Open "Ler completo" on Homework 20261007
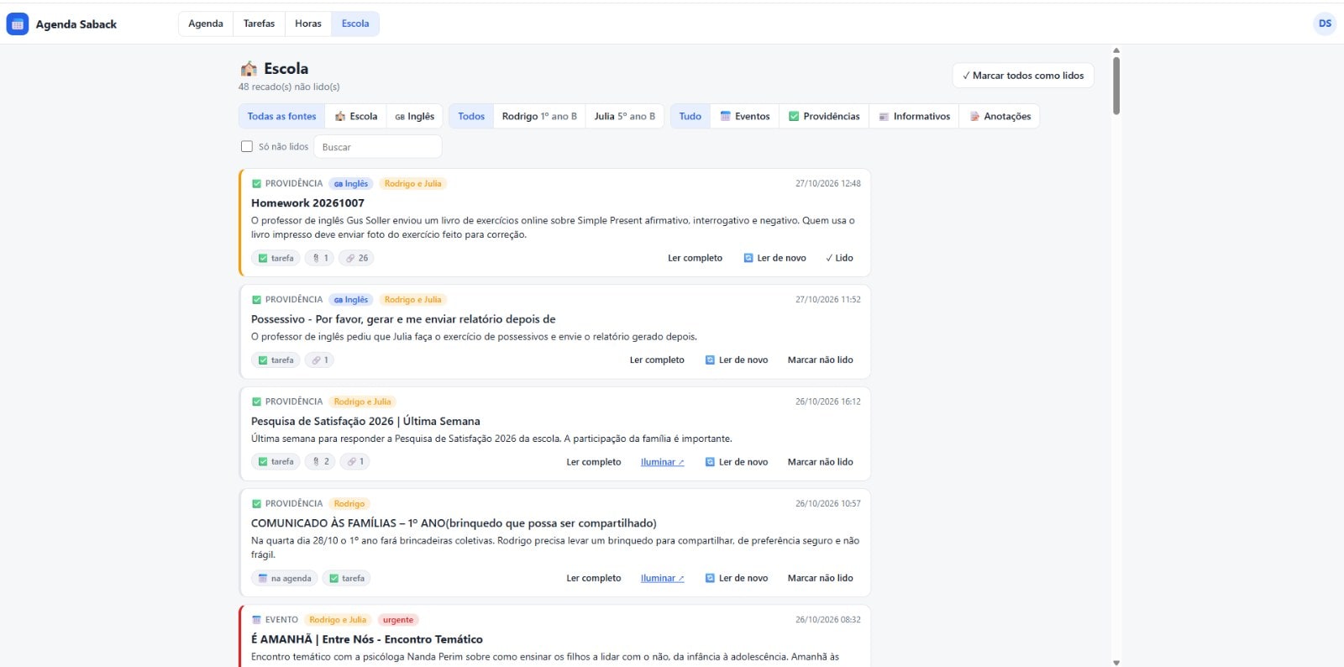This screenshot has width=1344, height=667. coord(695,258)
